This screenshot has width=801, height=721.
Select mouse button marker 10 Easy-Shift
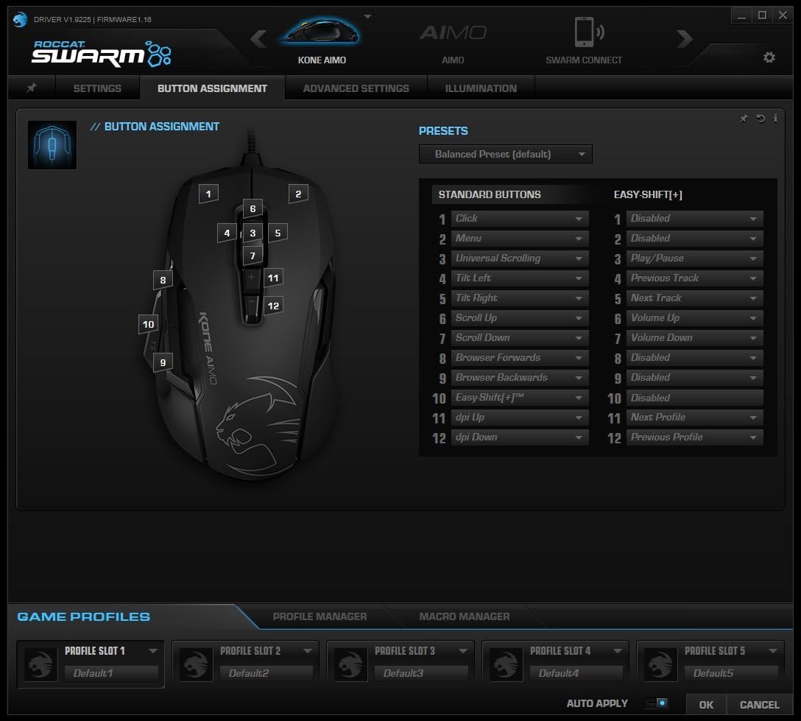pyautogui.click(x=148, y=324)
